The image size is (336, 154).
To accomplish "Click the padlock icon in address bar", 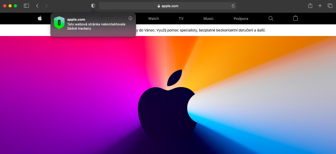I will click(x=159, y=6).
